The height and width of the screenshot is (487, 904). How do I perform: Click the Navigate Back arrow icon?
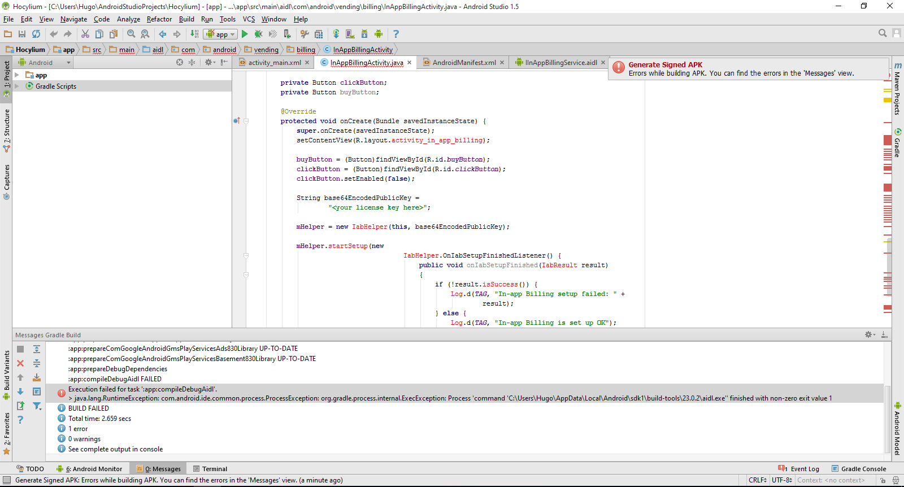point(163,34)
